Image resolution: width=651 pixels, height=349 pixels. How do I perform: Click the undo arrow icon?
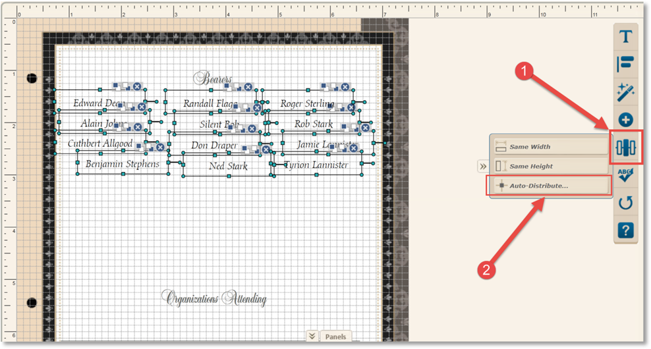[626, 203]
